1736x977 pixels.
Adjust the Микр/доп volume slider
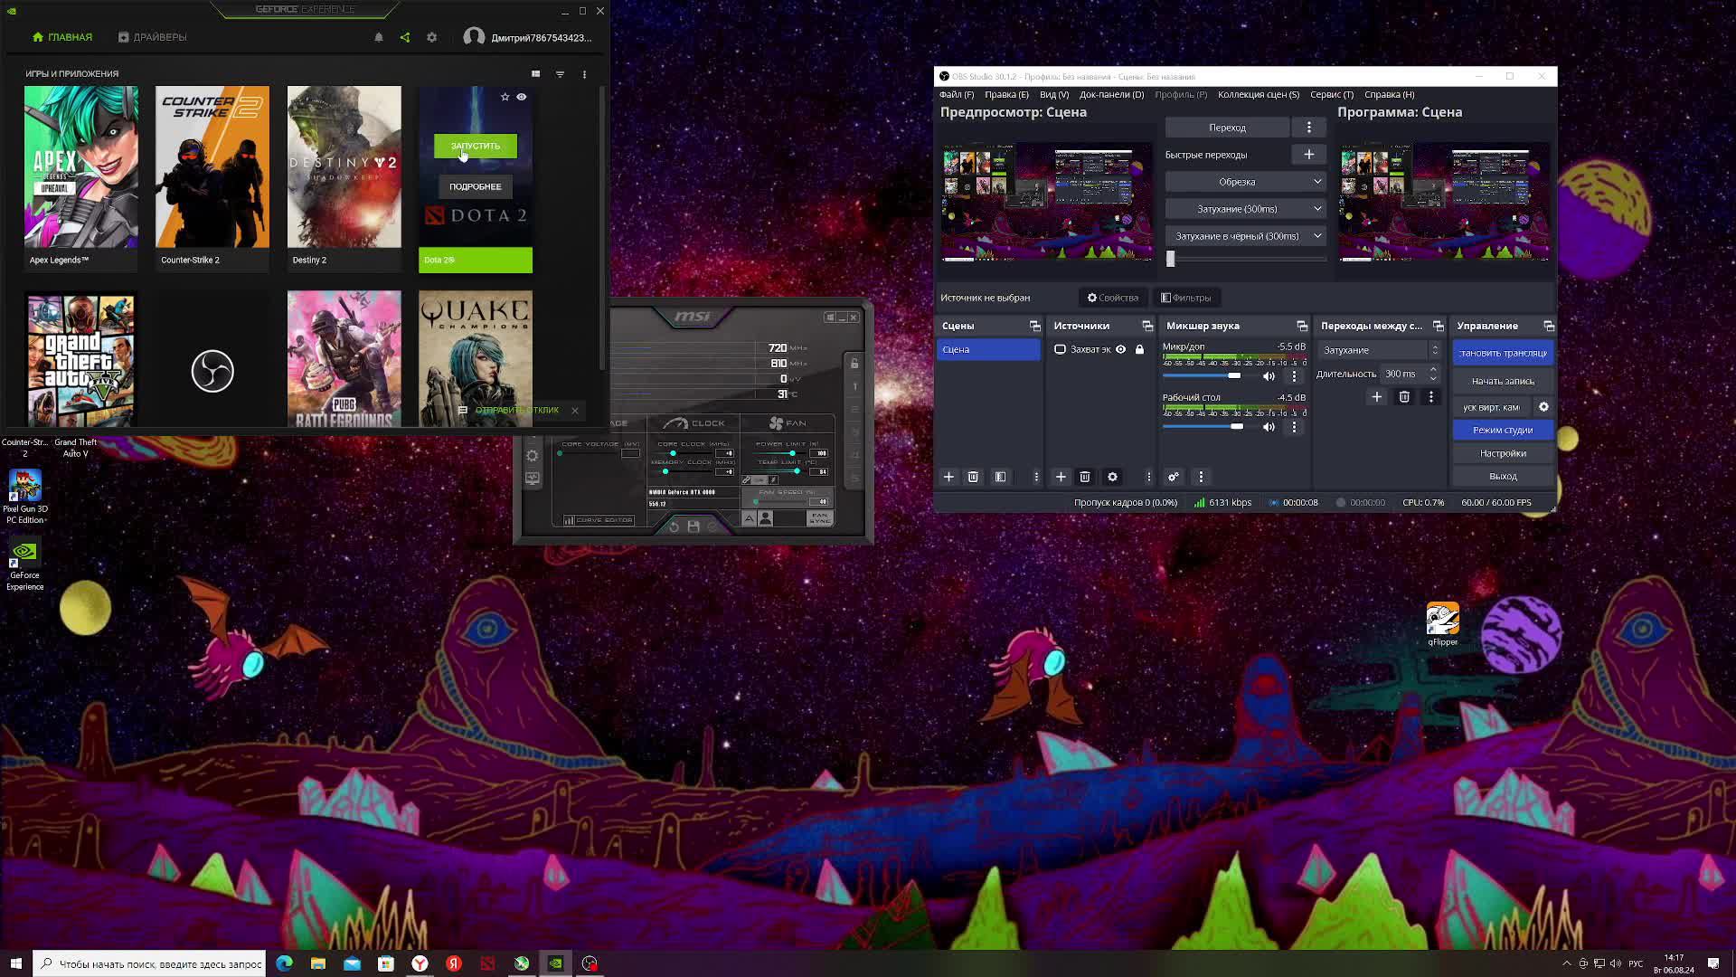pos(1233,376)
